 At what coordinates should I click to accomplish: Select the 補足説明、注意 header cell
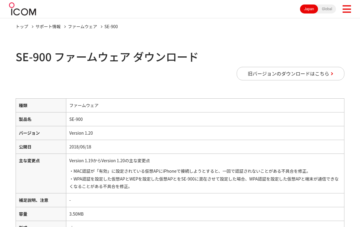[x=41, y=200]
